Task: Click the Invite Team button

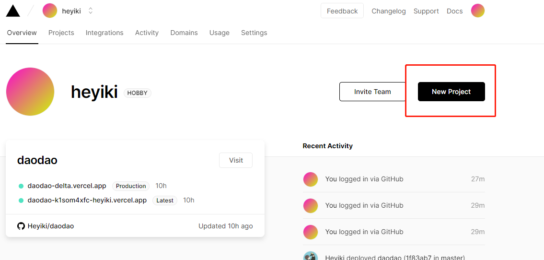Action: 372,92
